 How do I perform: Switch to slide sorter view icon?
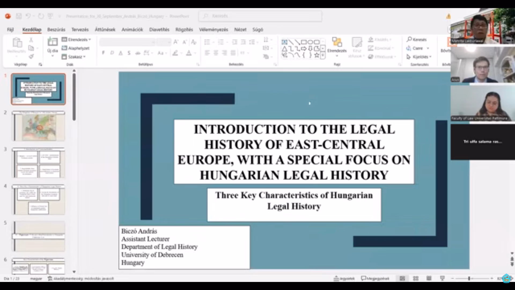pyautogui.click(x=415, y=278)
